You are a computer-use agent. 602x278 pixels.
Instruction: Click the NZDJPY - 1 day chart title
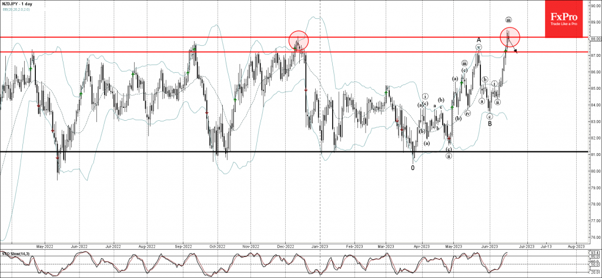click(20, 5)
